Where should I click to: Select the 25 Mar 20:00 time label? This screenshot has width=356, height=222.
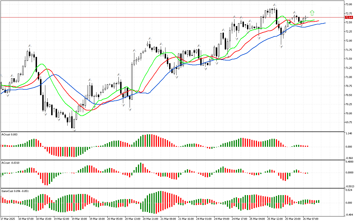(x=293, y=219)
